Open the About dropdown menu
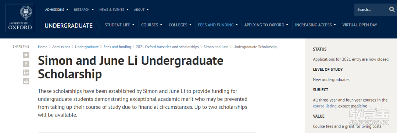 pyautogui.click(x=141, y=10)
